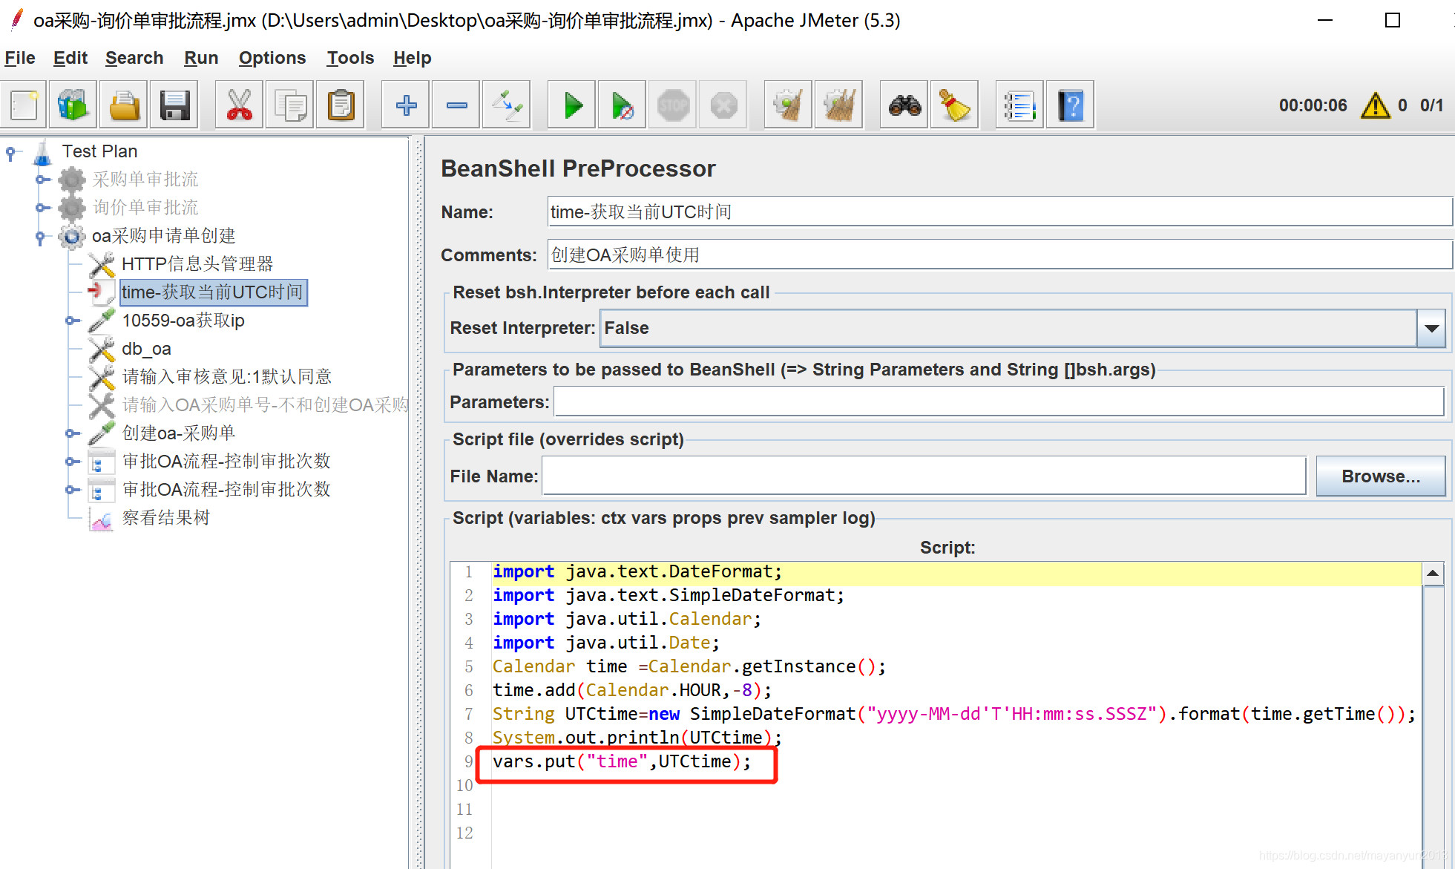
Task: Click the script editor scroll-up arrow
Action: [1433, 573]
